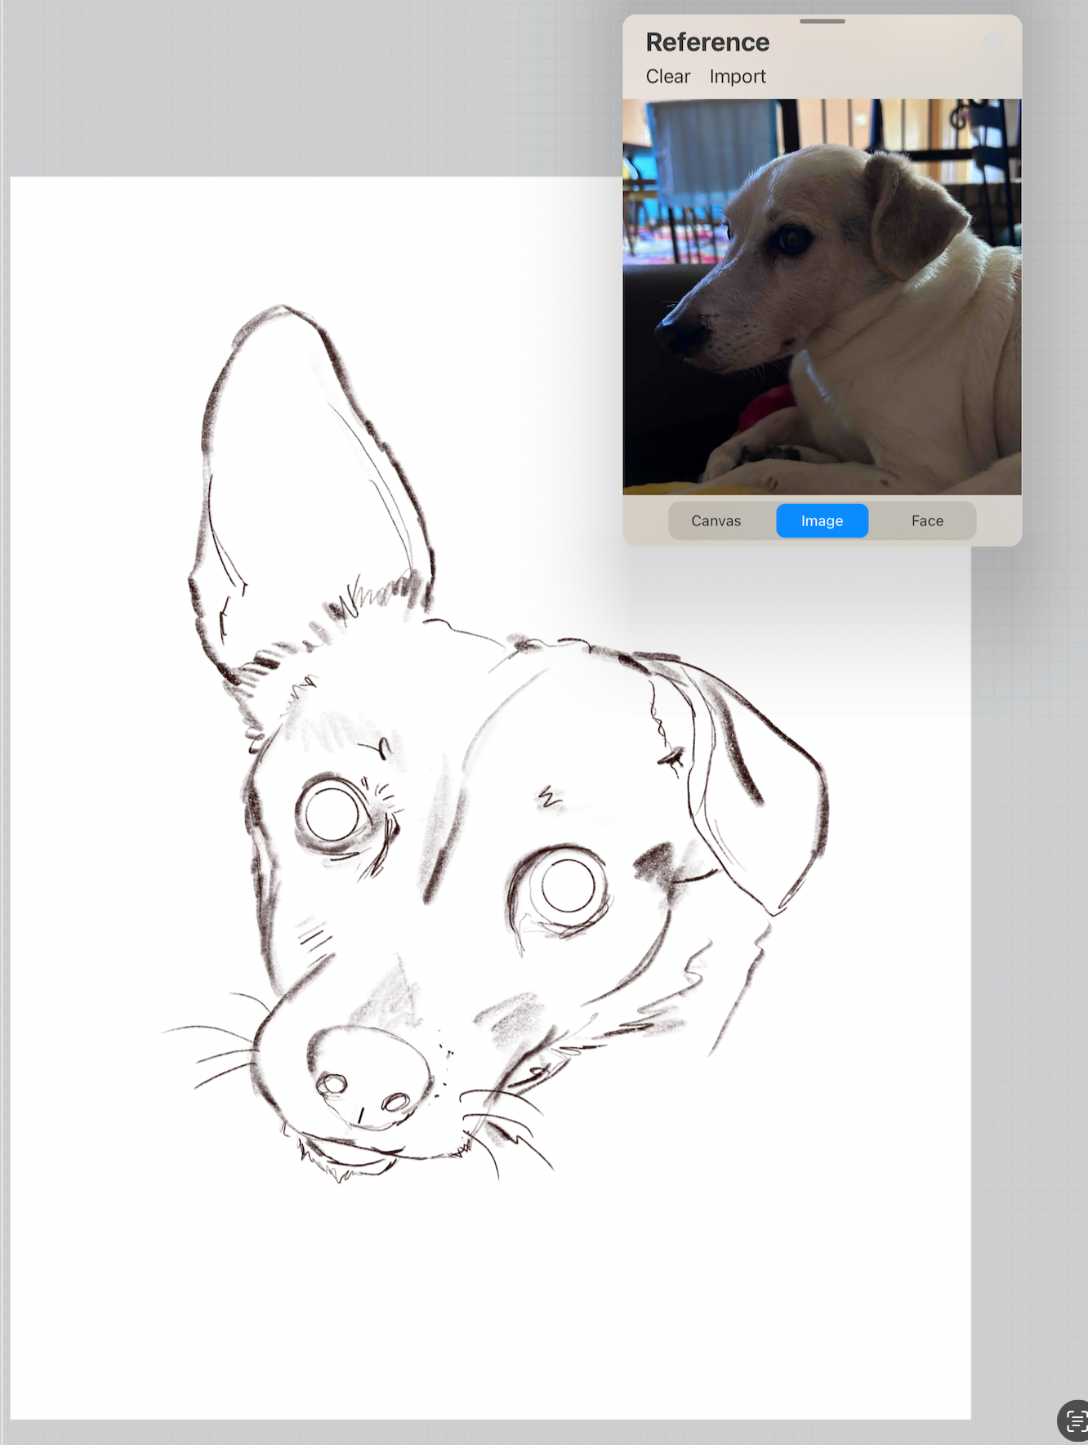Import a new reference image
The height and width of the screenshot is (1445, 1088).
[x=737, y=77]
